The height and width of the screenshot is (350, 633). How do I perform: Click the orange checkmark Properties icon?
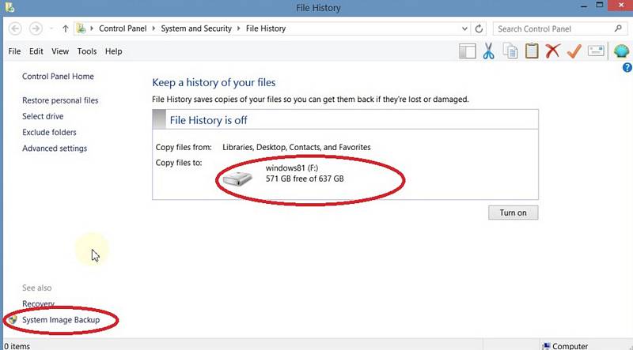[574, 51]
